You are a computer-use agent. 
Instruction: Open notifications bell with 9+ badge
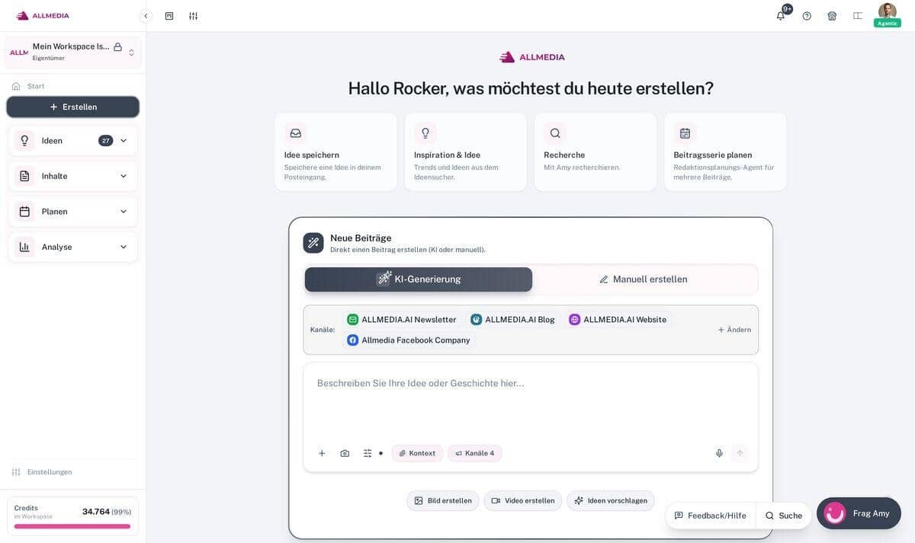tap(781, 15)
